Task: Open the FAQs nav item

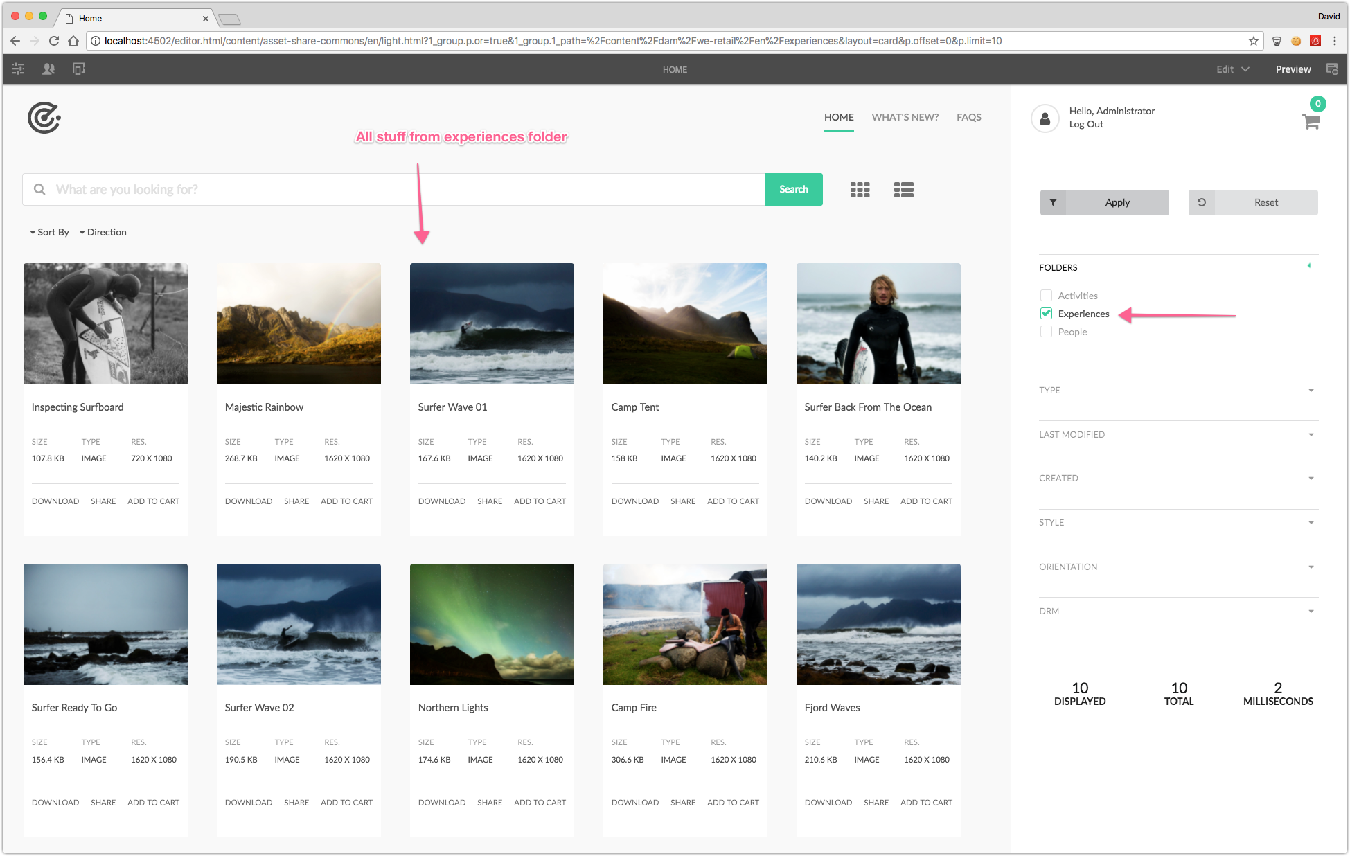Action: [x=968, y=117]
